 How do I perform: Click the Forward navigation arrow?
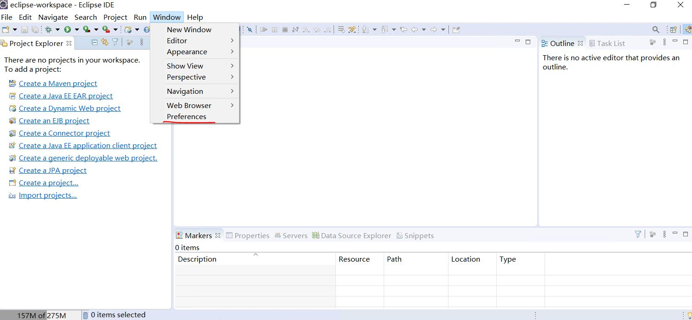[x=433, y=29]
